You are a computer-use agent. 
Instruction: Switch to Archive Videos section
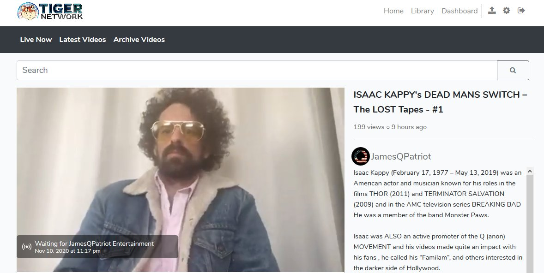(139, 40)
